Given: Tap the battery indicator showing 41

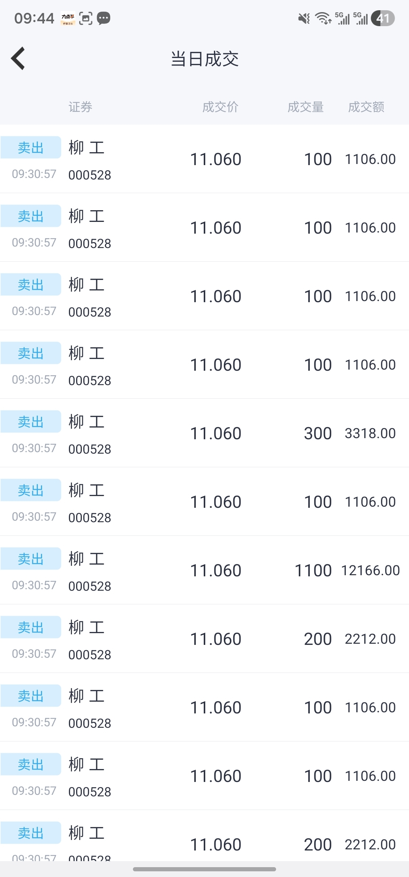Looking at the screenshot, I should click(x=383, y=18).
